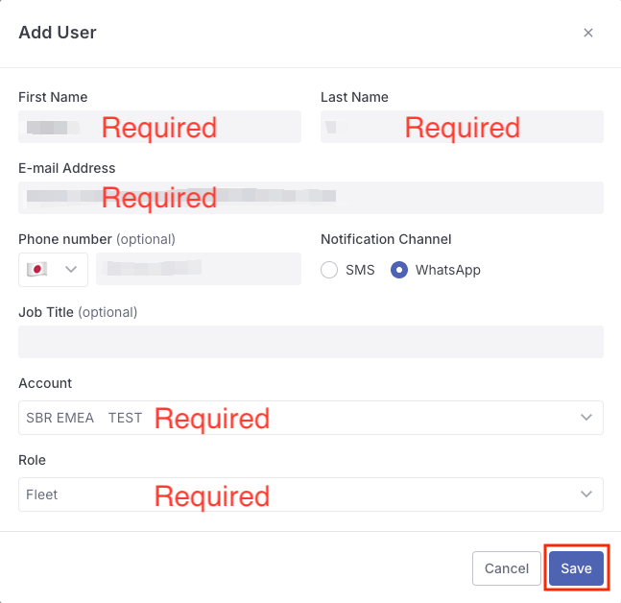Viewport: 621px width, 603px height.
Task: Click into the E-mail Address field
Action: (311, 198)
